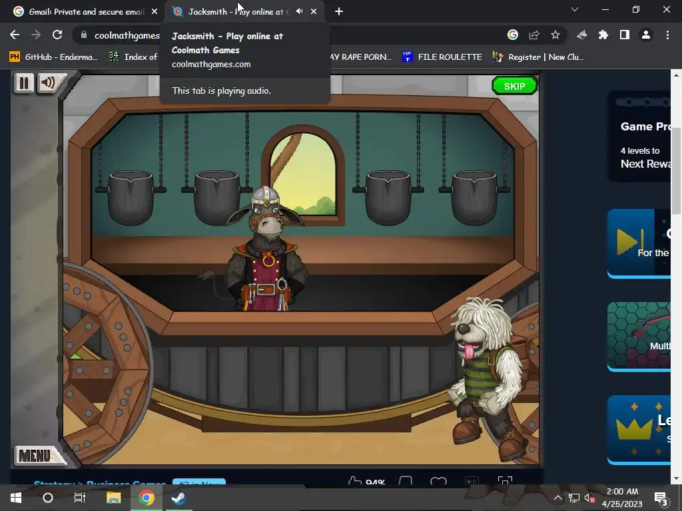682x511 pixels.
Task: Open the play-arrow promo card
Action: [x=639, y=244]
